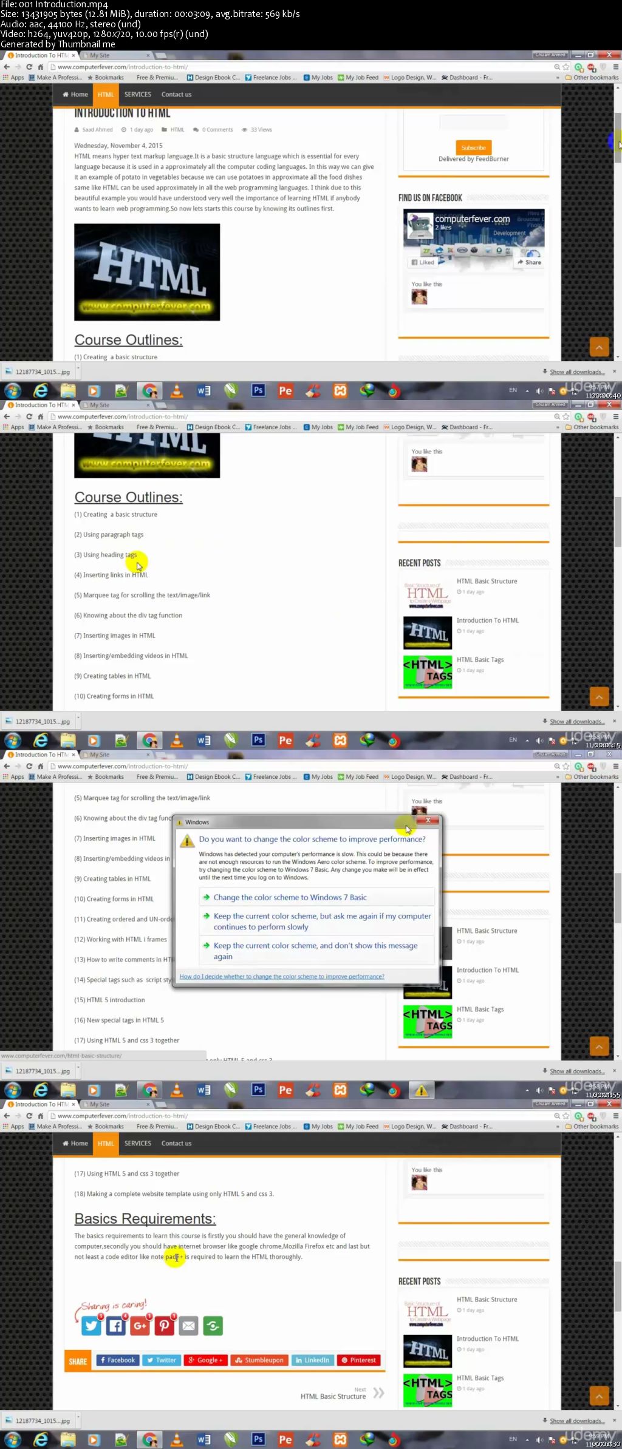The height and width of the screenshot is (1449, 622).
Task: Click the outline item (16) New special tags in HTML 5
Action: 119,1020
